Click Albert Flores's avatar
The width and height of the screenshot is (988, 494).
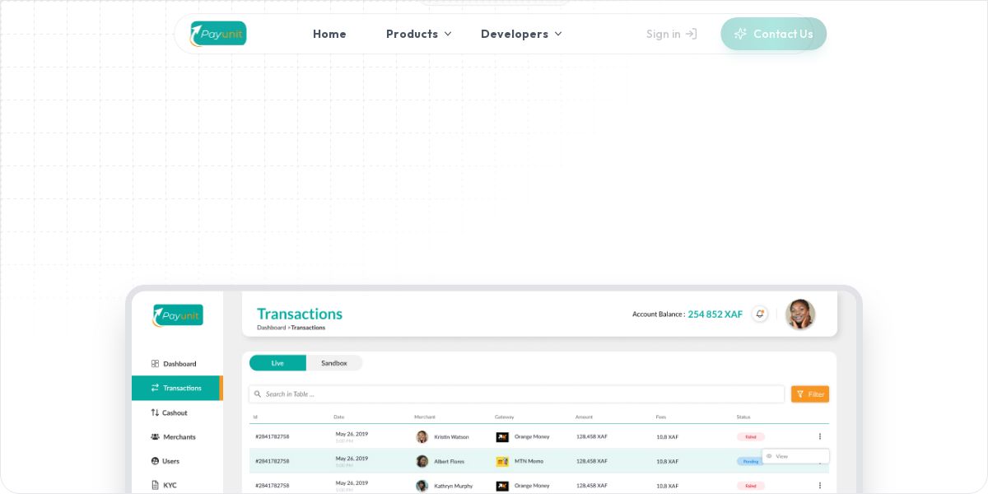point(422,461)
